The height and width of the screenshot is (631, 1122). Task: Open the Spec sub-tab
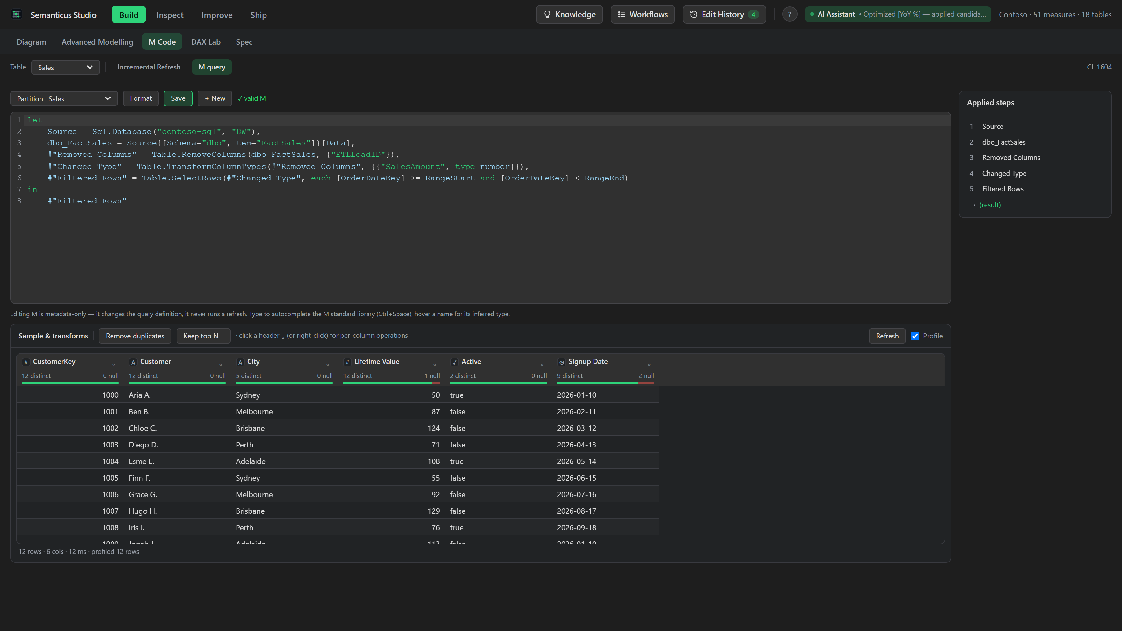(244, 42)
